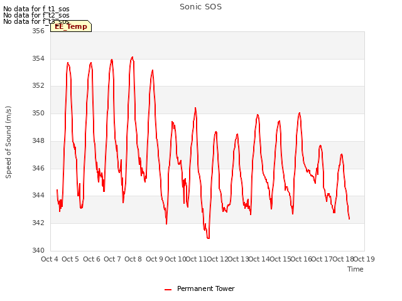
Task: Click the red Permanent Tower legend swatch
Action: point(168,290)
